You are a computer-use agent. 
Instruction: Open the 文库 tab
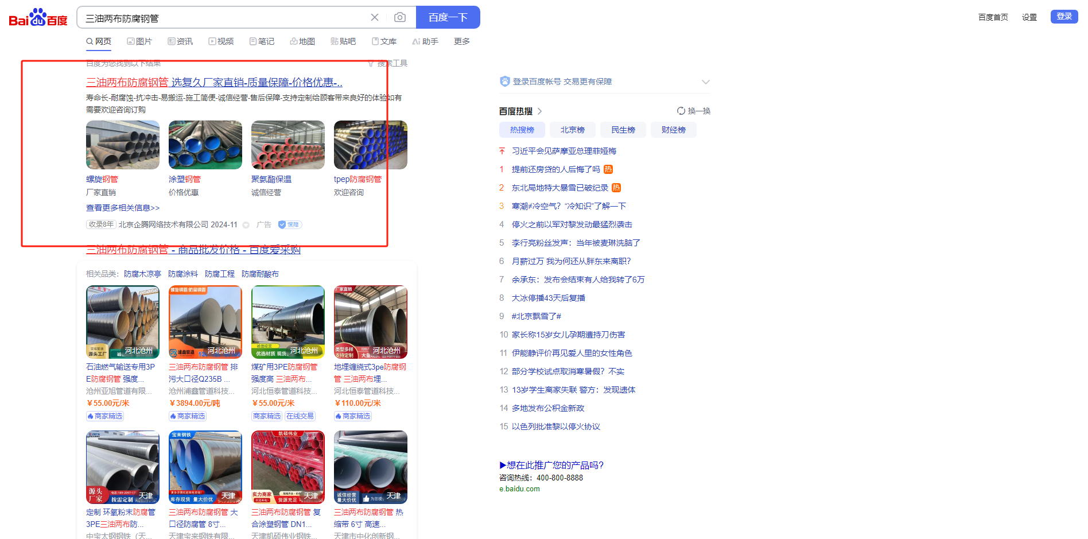click(x=384, y=41)
